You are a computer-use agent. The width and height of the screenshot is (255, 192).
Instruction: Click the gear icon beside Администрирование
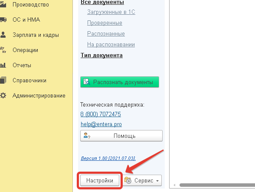coord(3,95)
